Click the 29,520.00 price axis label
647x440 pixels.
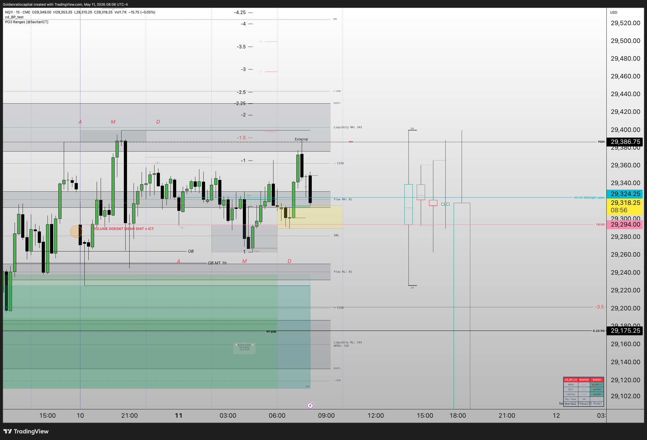626,23
